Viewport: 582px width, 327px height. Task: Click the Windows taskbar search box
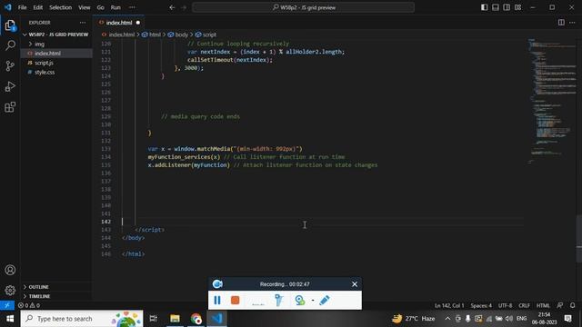[x=82, y=319]
